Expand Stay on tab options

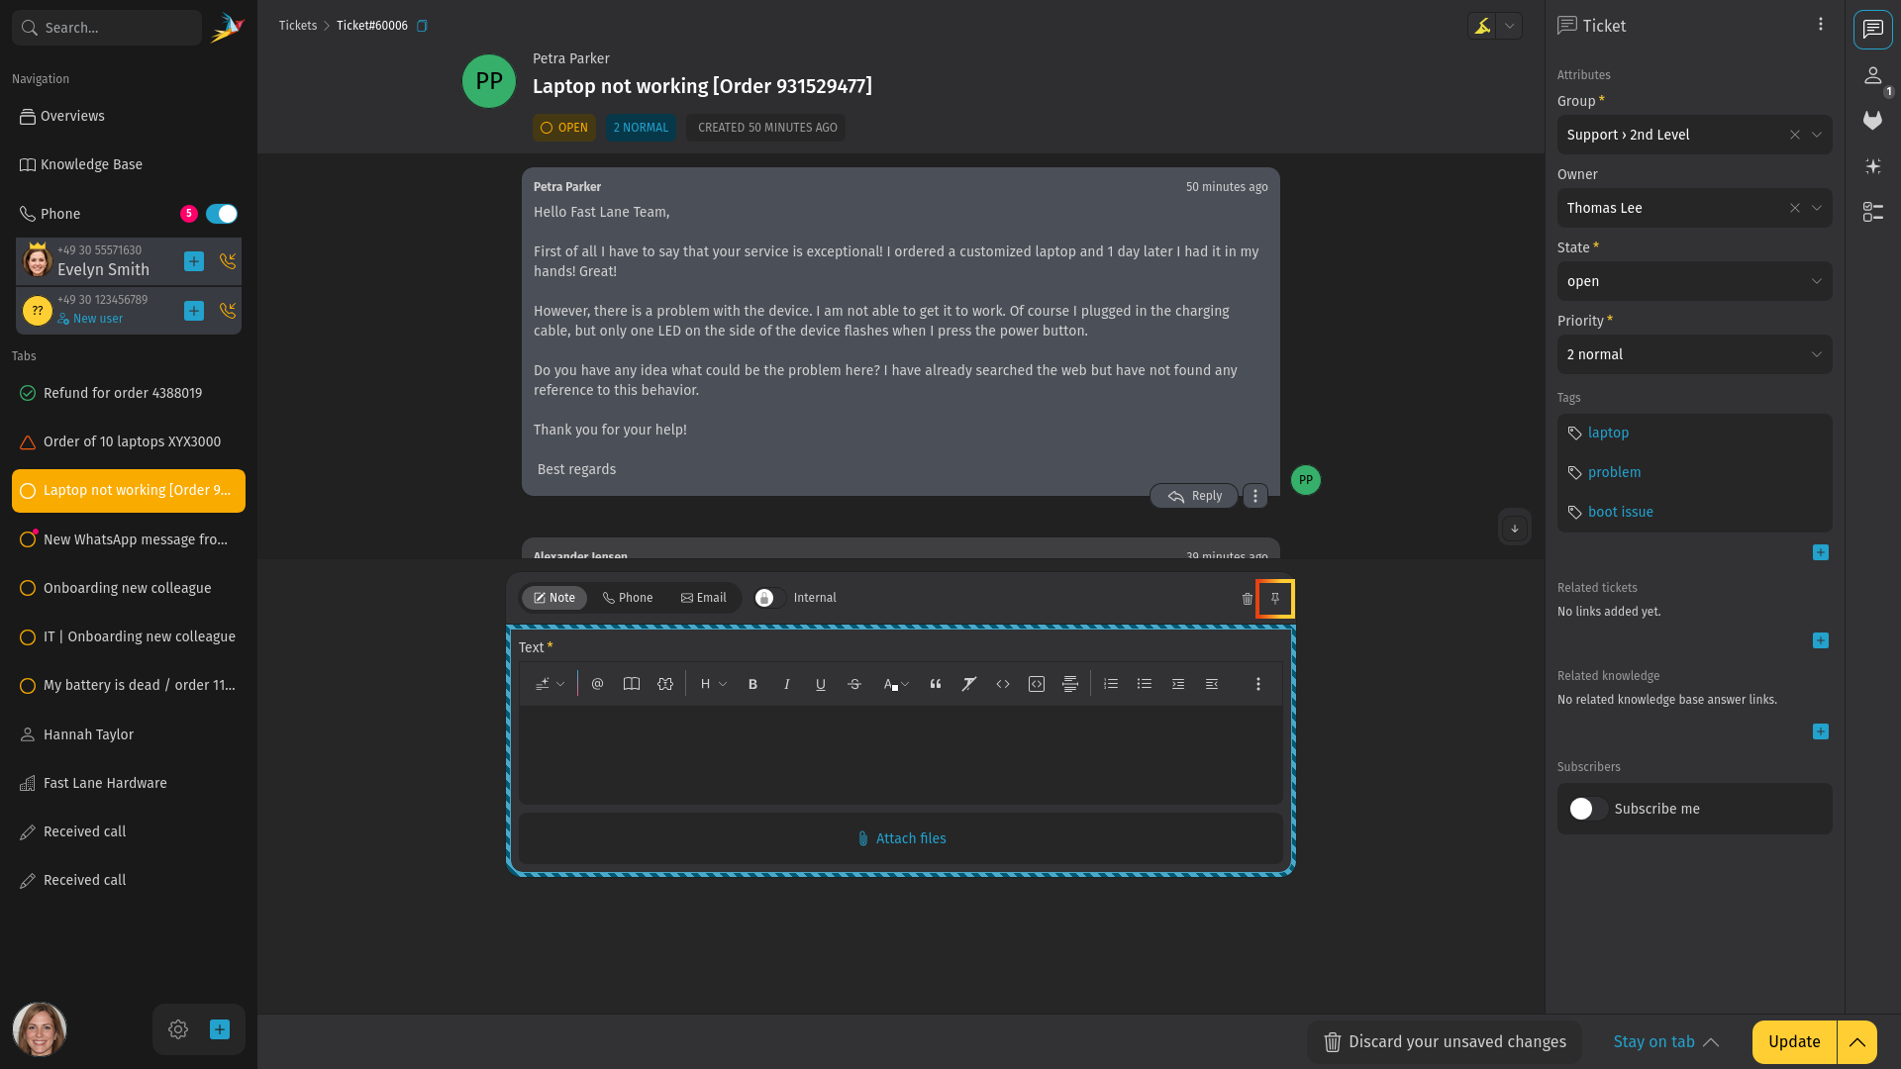pyautogui.click(x=1666, y=1042)
